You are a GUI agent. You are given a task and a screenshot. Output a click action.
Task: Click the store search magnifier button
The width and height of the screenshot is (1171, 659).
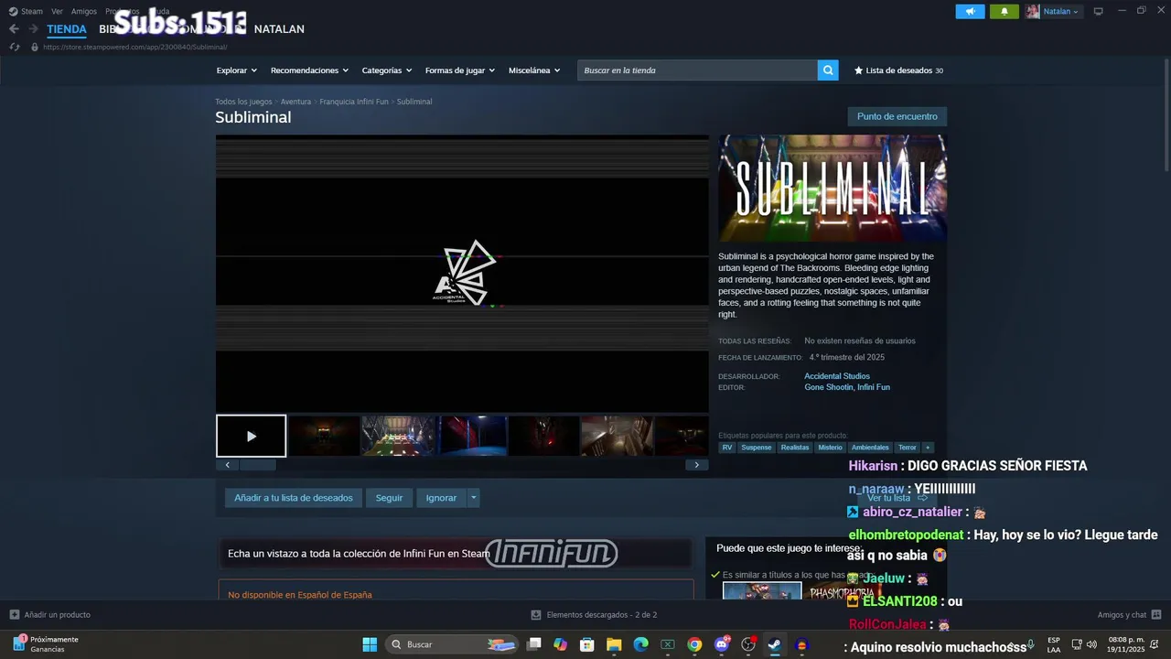pos(828,70)
